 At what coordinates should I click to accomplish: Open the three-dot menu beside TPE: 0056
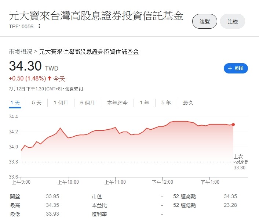click(39, 26)
